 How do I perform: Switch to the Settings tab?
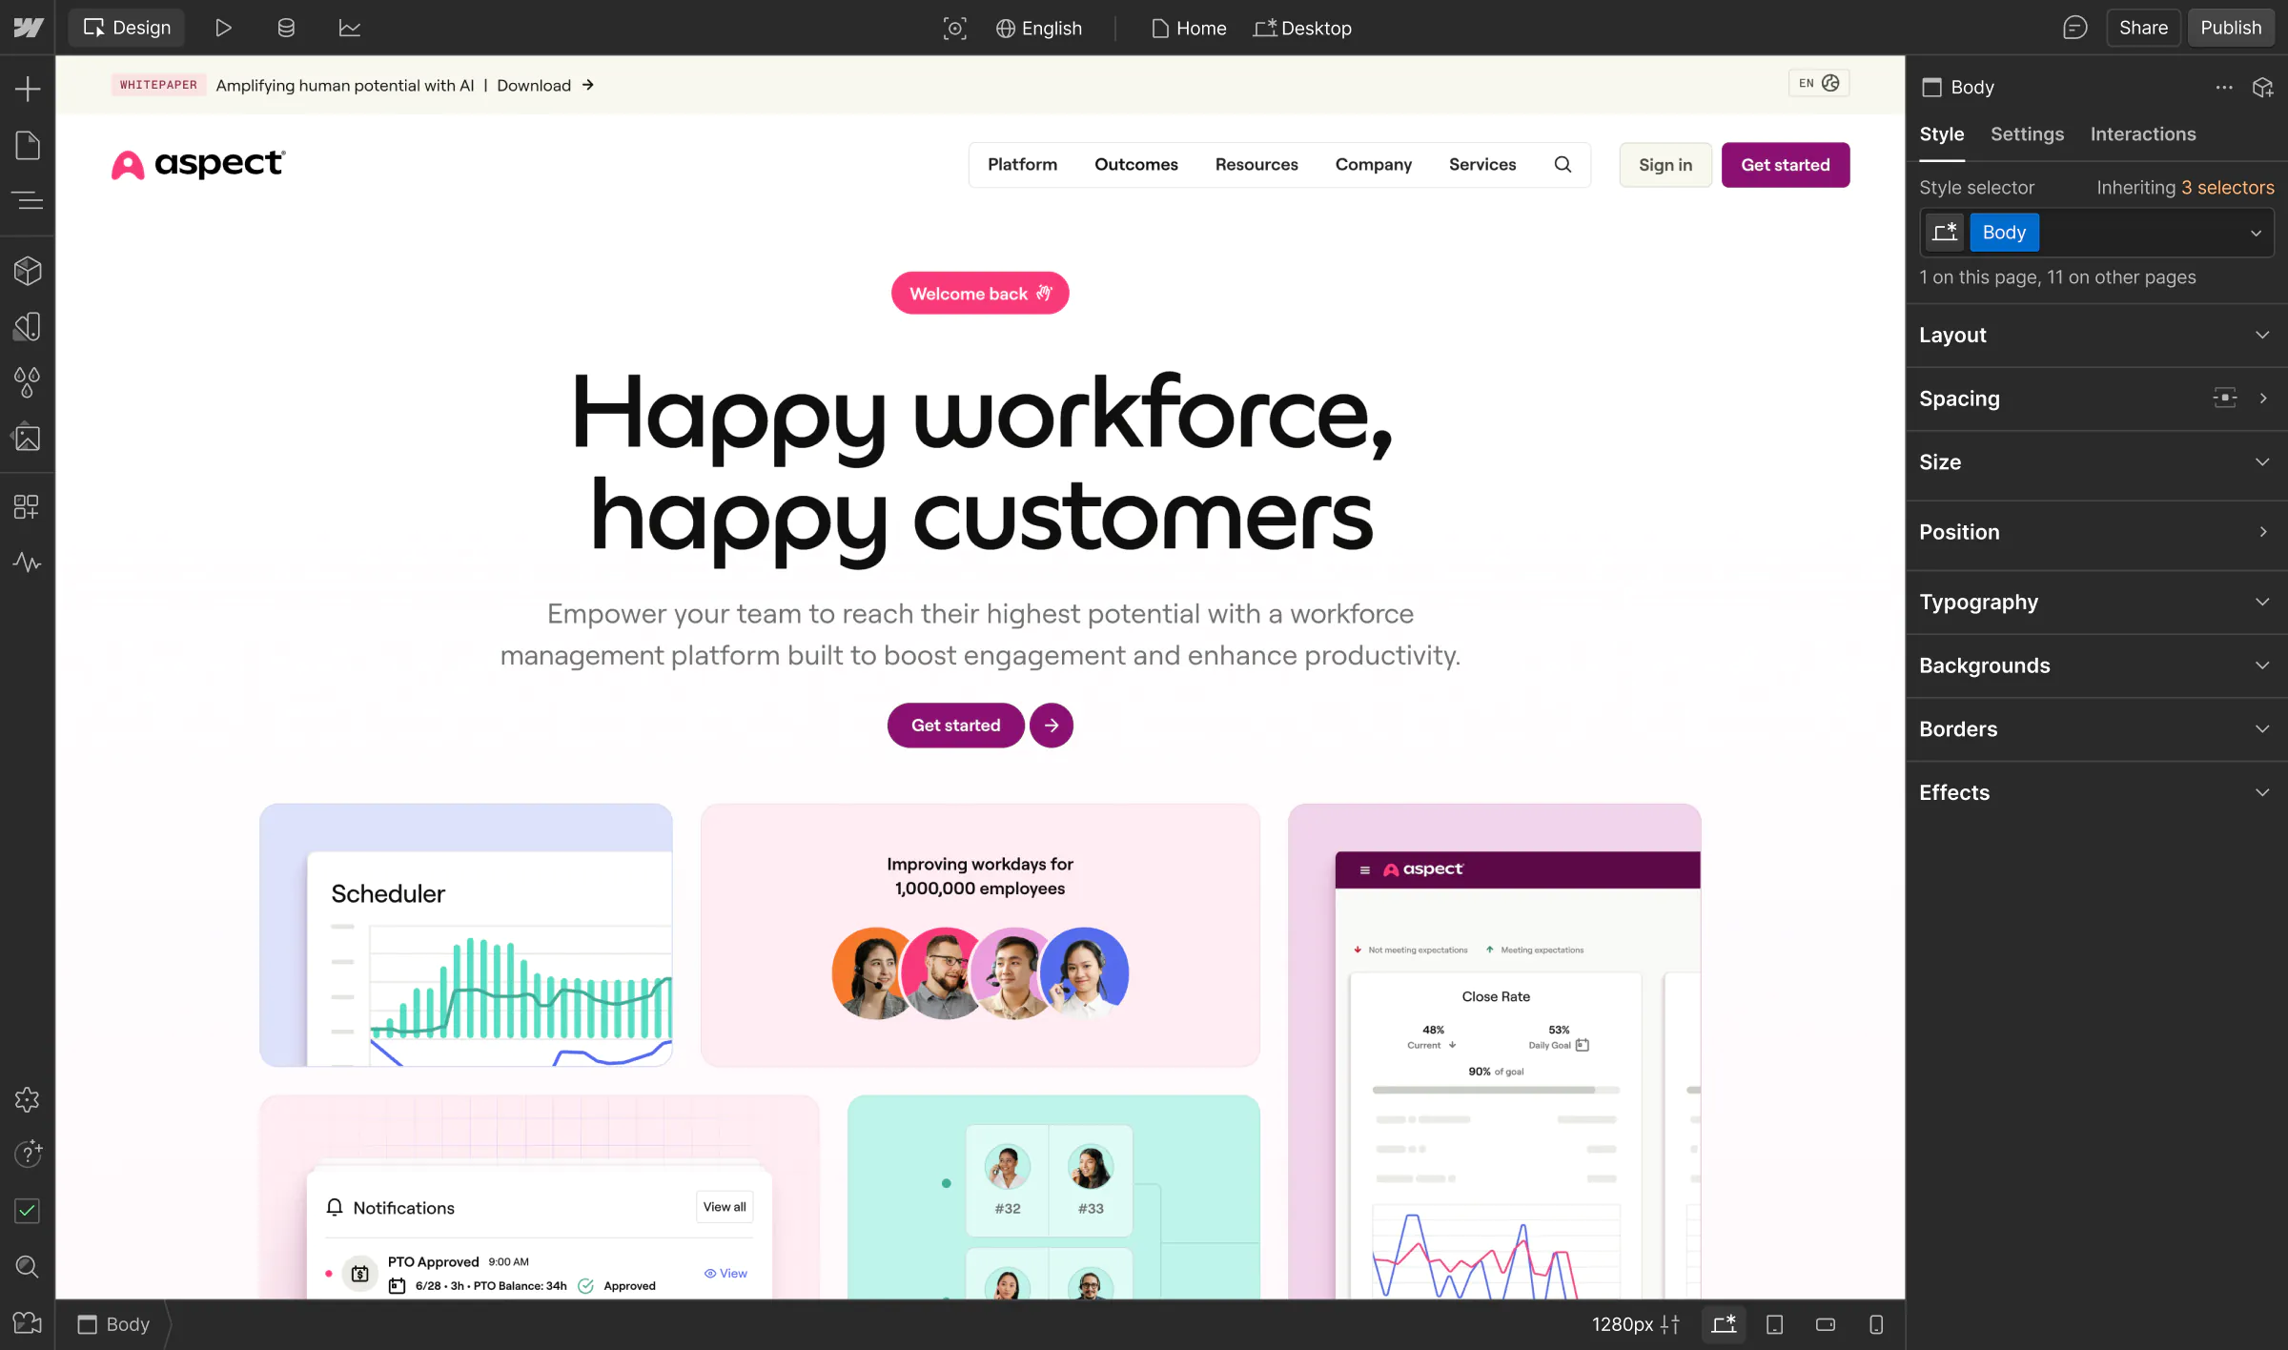point(2027,134)
